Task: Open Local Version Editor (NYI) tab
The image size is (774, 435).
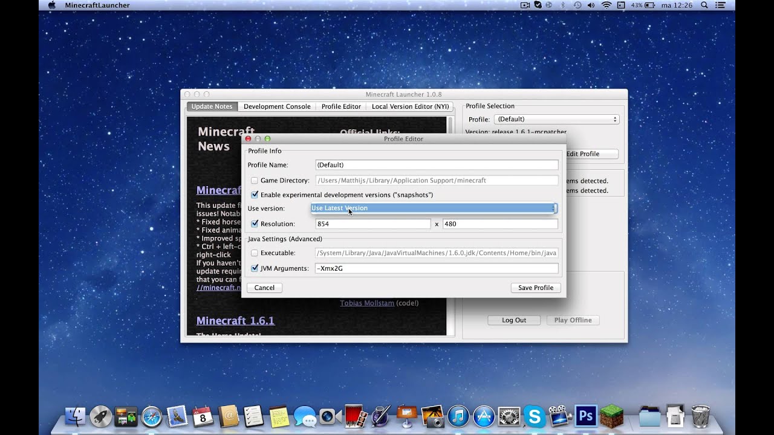Action: click(410, 106)
